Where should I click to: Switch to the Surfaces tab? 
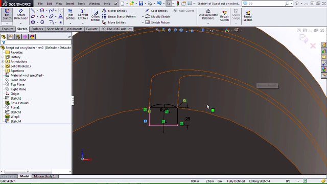37,29
